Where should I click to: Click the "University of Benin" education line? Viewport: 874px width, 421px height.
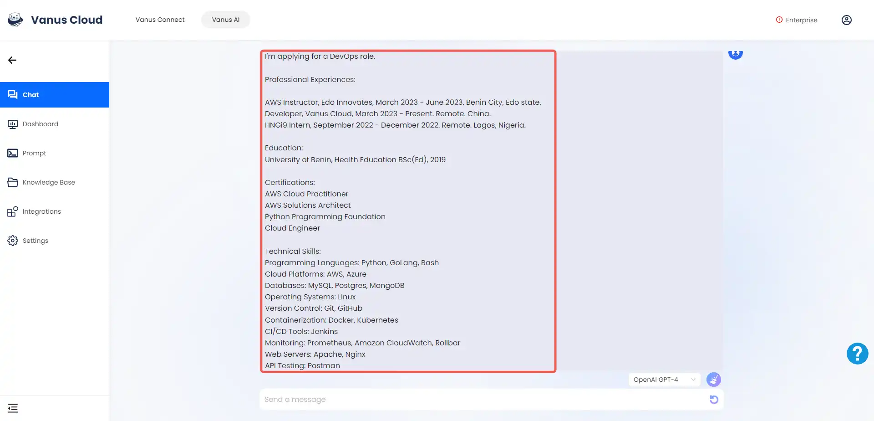click(x=355, y=159)
